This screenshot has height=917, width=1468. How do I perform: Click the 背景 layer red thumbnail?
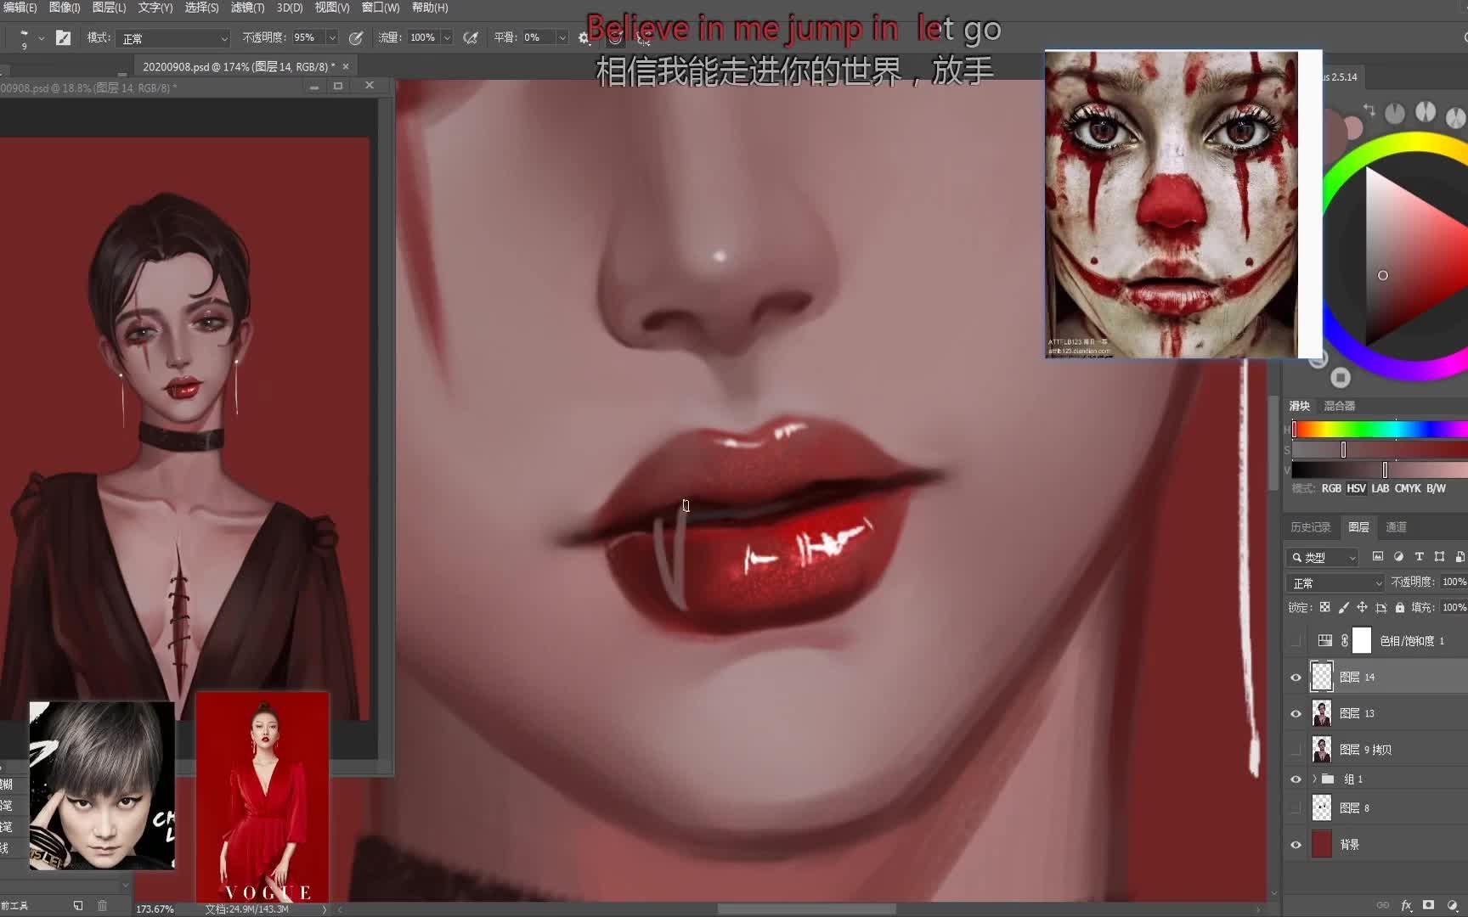pos(1322,844)
